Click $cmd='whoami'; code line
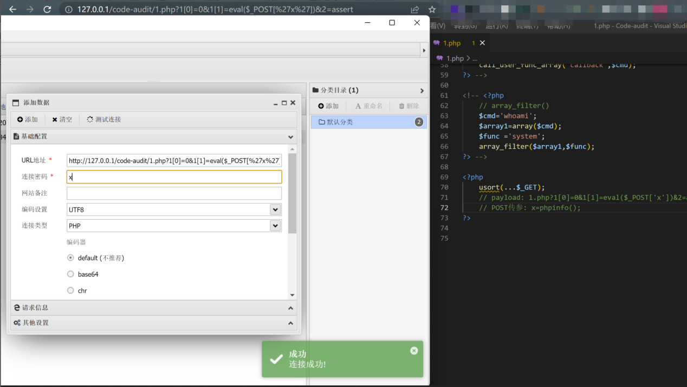This screenshot has width=687, height=387. 508,116
